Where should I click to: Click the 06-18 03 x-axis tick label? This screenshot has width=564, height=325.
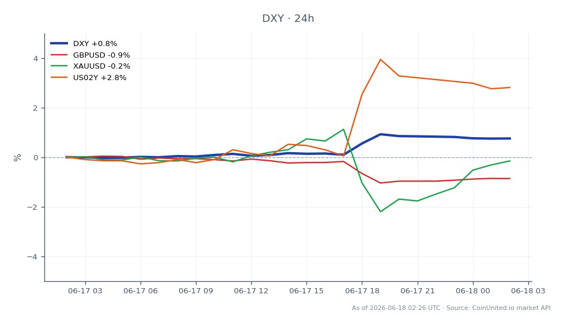[528, 291]
